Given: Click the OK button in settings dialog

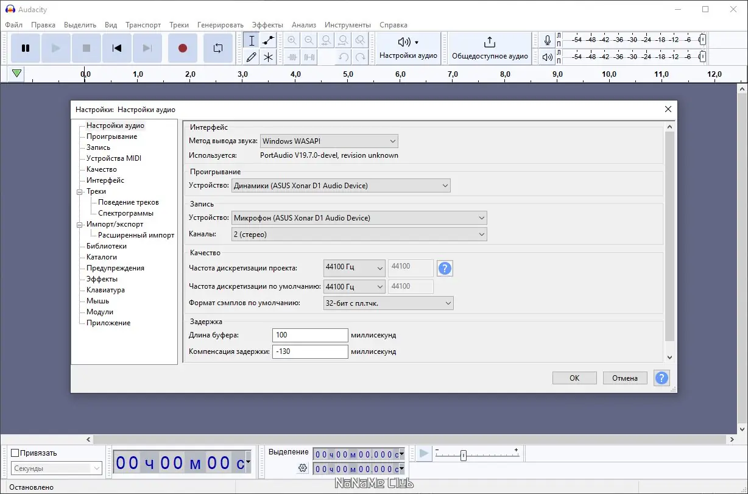Looking at the screenshot, I should pos(574,378).
